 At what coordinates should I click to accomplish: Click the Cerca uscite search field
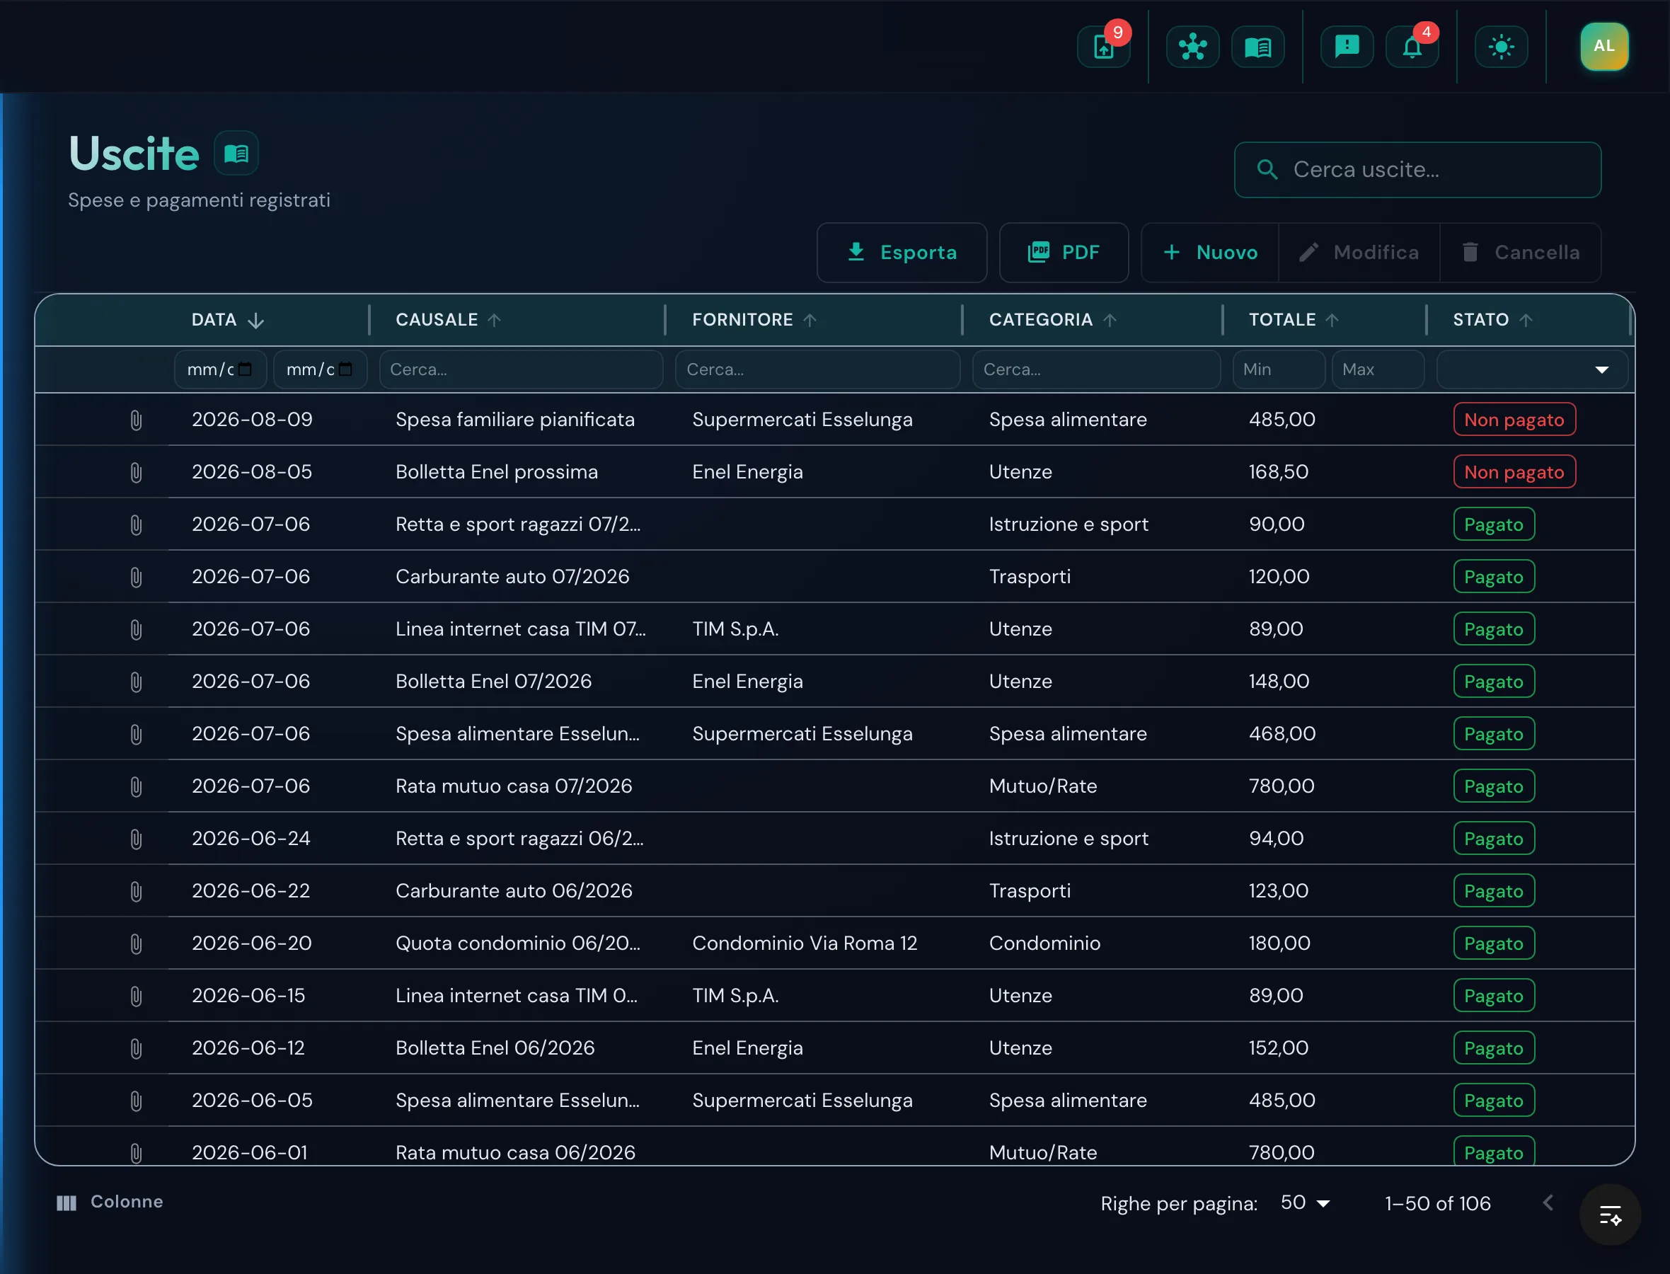coord(1417,170)
